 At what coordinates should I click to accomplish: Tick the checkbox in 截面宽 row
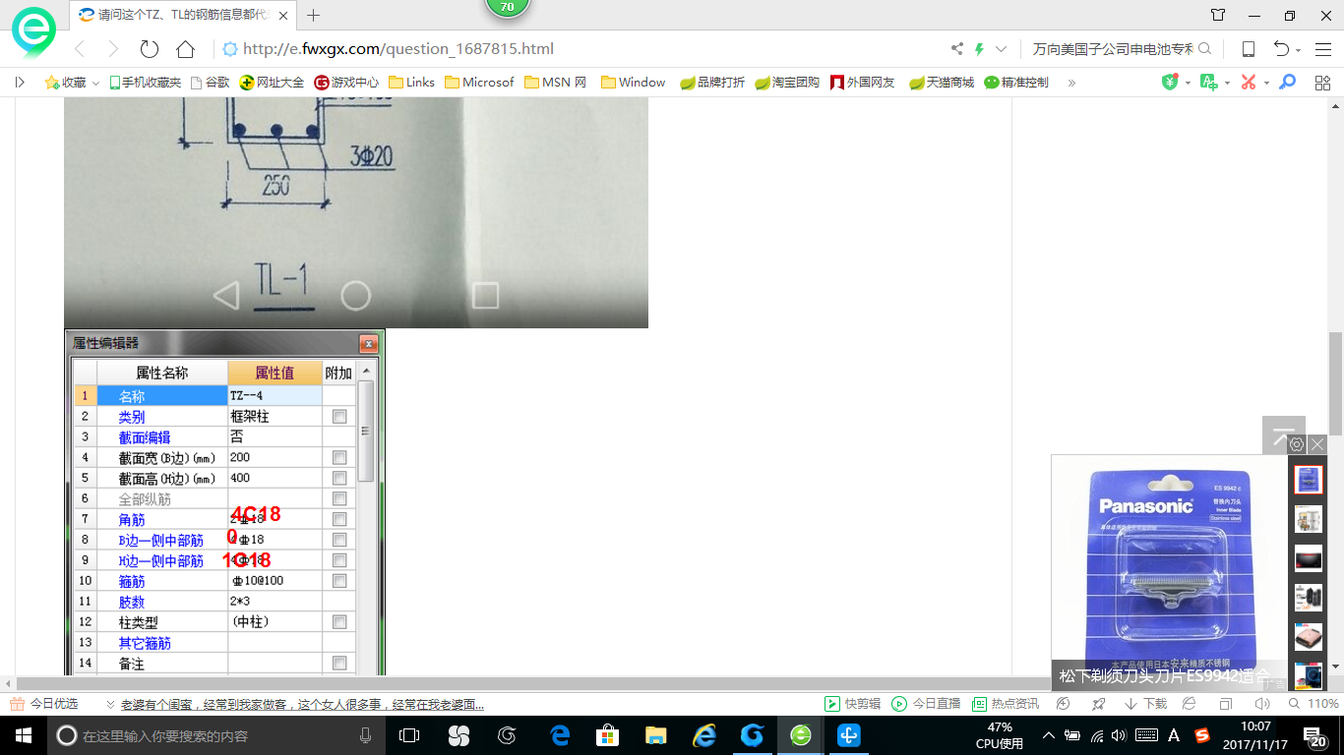click(x=339, y=458)
